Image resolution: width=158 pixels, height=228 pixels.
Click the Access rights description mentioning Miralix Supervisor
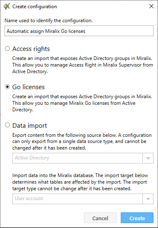click(x=83, y=65)
